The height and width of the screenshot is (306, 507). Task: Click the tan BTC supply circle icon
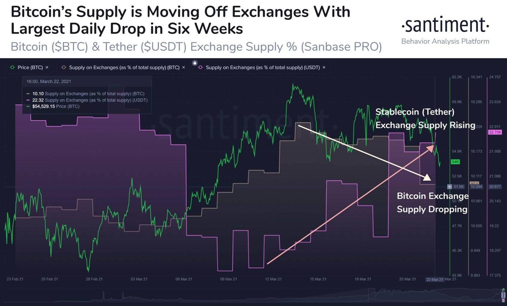click(x=64, y=67)
